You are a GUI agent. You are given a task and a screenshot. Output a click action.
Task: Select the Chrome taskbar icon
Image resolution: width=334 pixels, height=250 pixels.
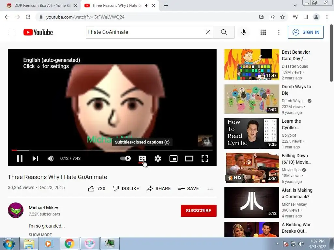69,243
